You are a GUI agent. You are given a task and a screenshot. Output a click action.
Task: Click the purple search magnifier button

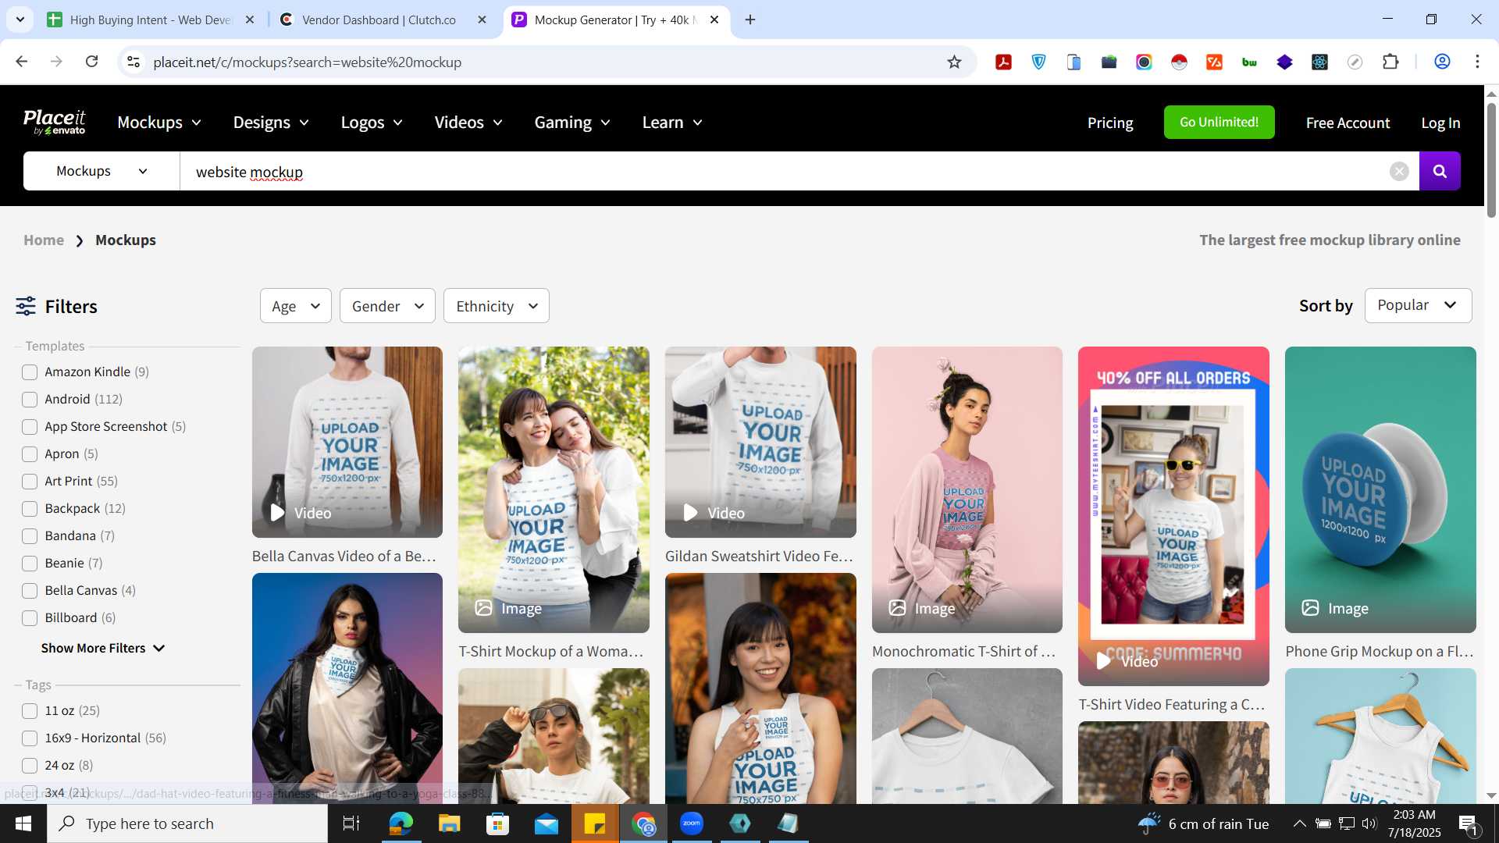(1440, 171)
